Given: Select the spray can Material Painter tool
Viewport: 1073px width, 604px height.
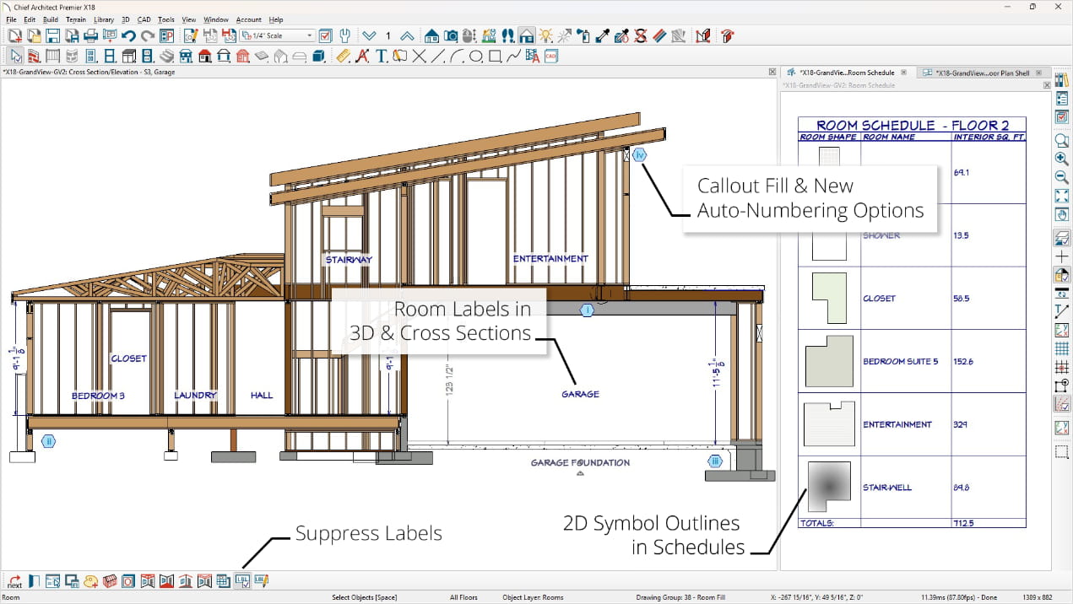Looking at the screenshot, I should 583,35.
